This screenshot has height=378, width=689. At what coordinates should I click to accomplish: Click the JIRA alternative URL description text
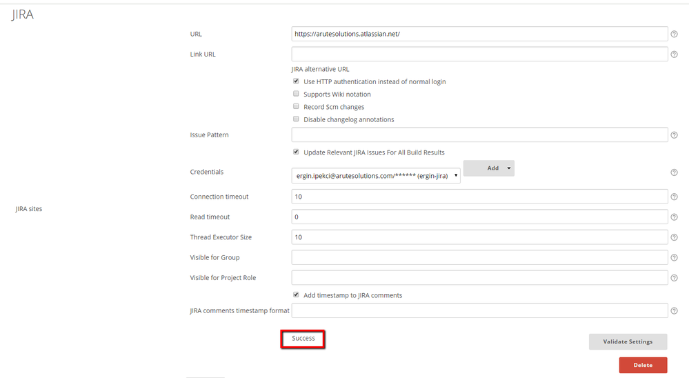(x=320, y=69)
